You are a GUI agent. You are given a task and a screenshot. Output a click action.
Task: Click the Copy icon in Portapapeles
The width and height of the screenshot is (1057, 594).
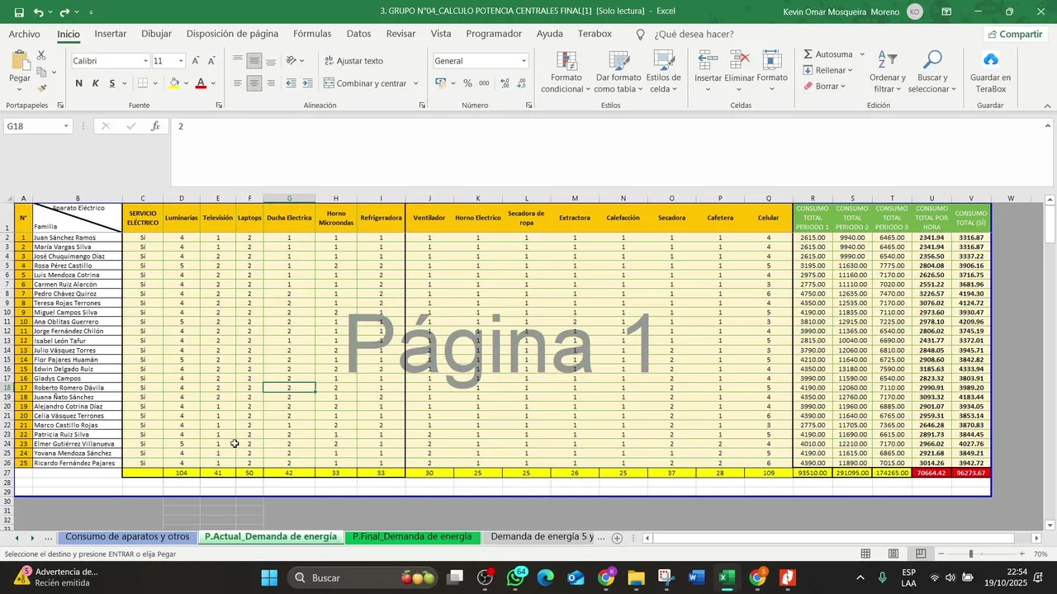point(41,72)
